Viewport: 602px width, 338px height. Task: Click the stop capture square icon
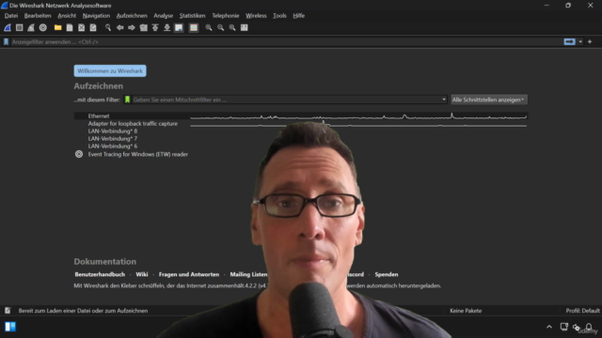click(x=19, y=27)
